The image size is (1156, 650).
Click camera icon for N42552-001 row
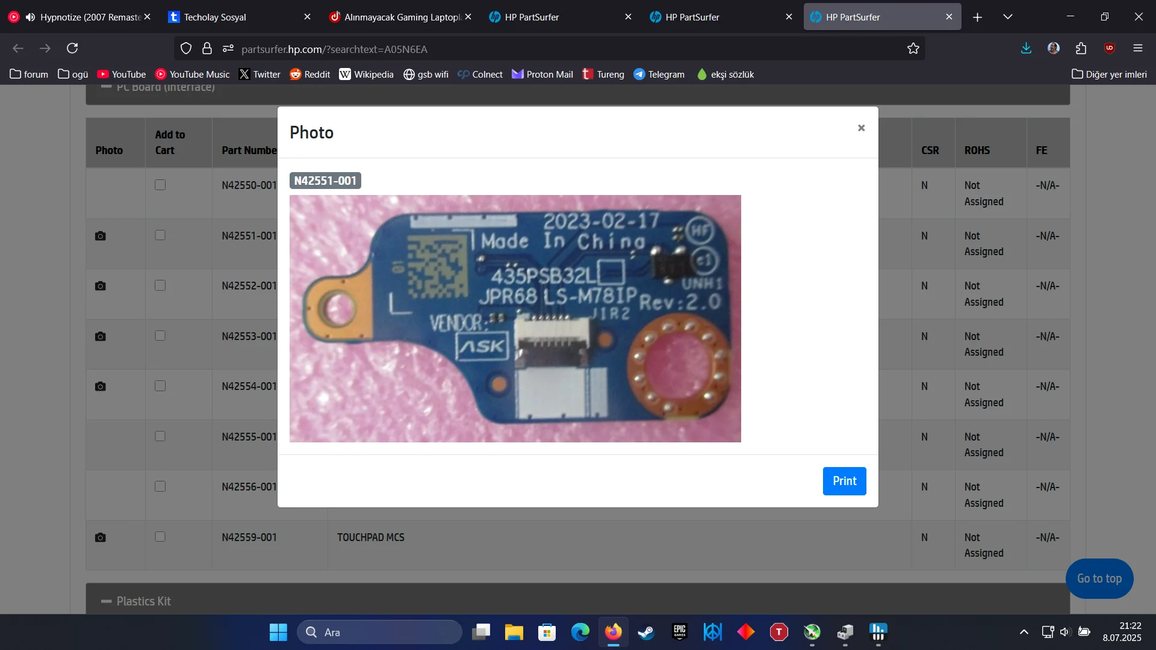click(x=101, y=286)
